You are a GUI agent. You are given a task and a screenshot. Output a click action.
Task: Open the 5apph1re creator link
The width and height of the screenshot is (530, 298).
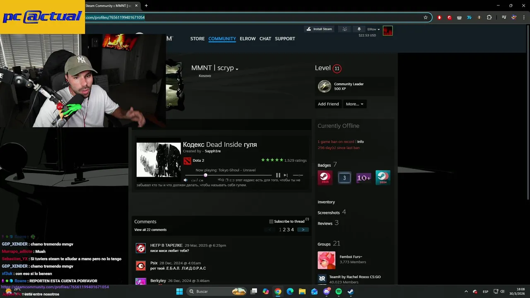(x=213, y=151)
